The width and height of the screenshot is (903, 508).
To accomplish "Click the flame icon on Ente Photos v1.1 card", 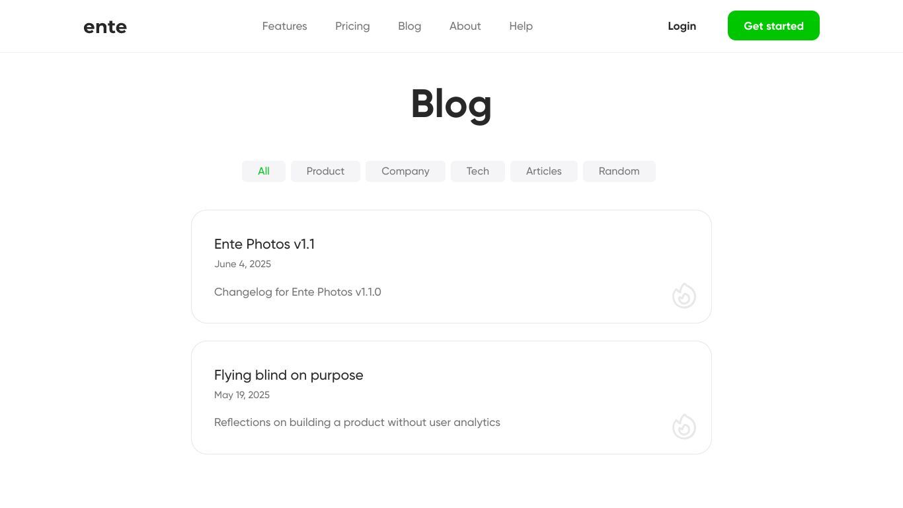I will [x=684, y=296].
